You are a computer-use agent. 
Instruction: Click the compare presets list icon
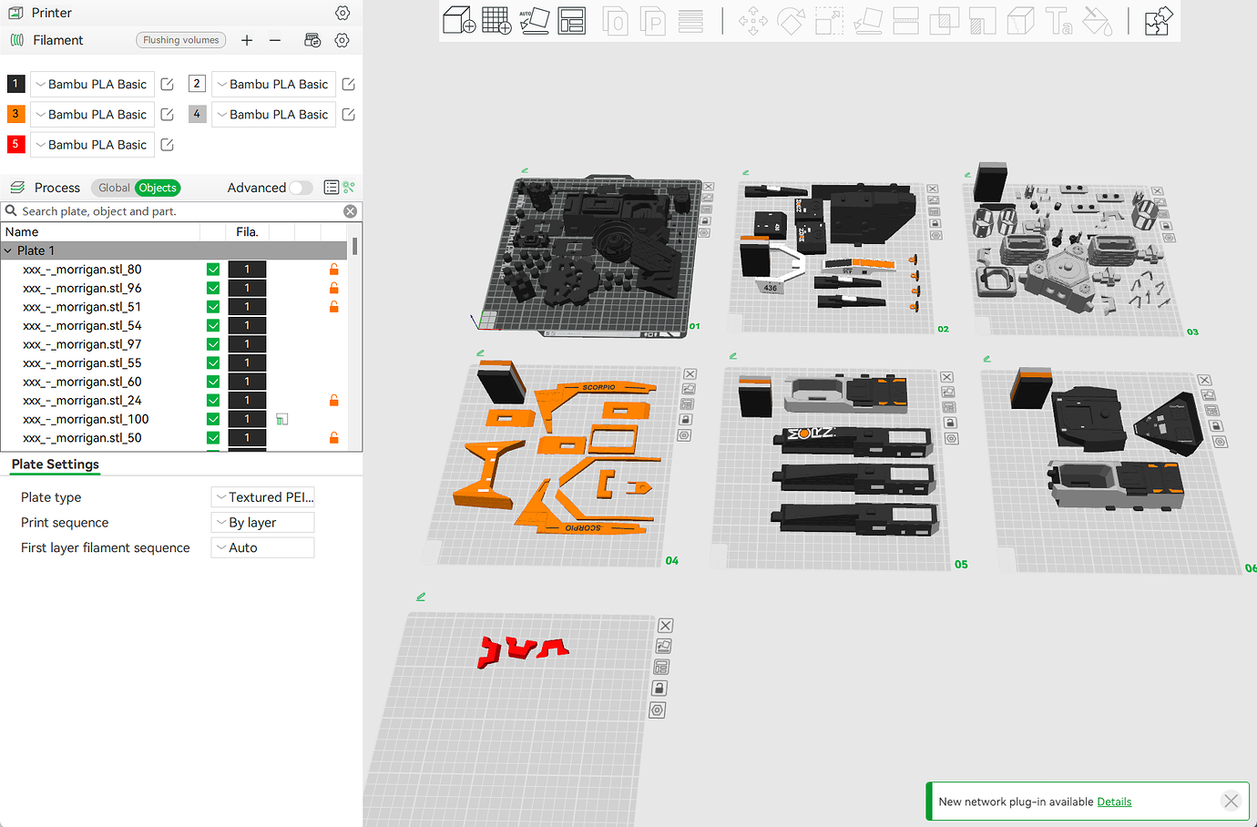[332, 188]
